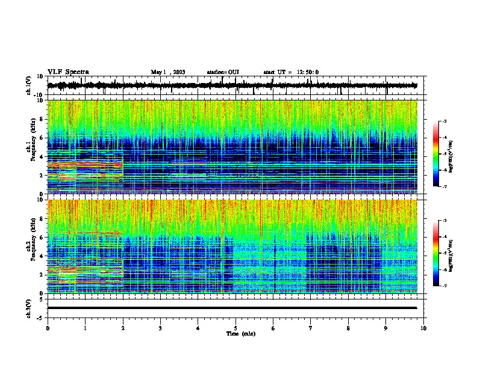Screen dimensions: 477x368
Task: Click the time axis tick label "4"
Action: coord(198,328)
